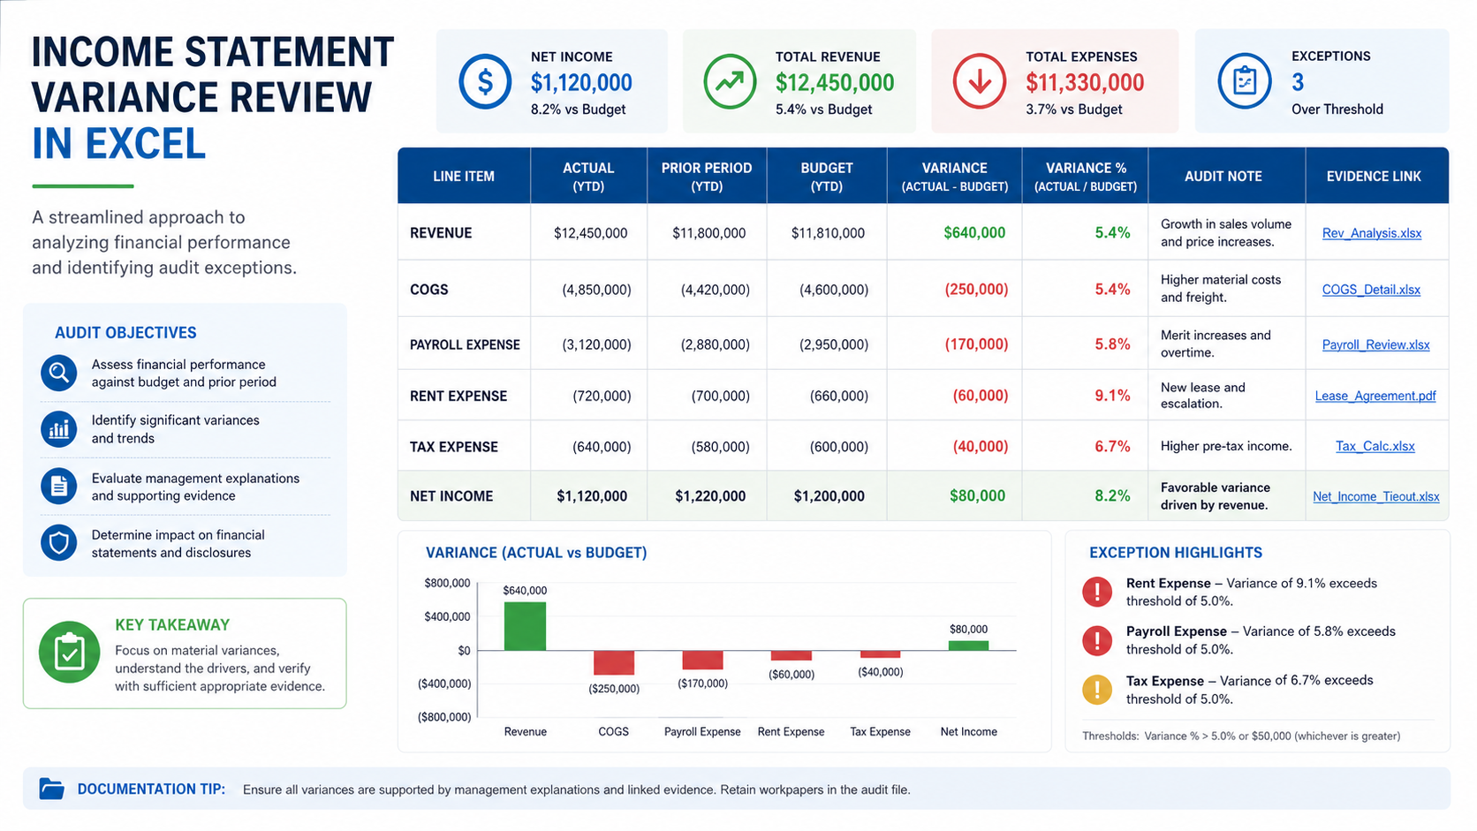
Task: Select the TAX EXPENSE row label
Action: tap(454, 447)
